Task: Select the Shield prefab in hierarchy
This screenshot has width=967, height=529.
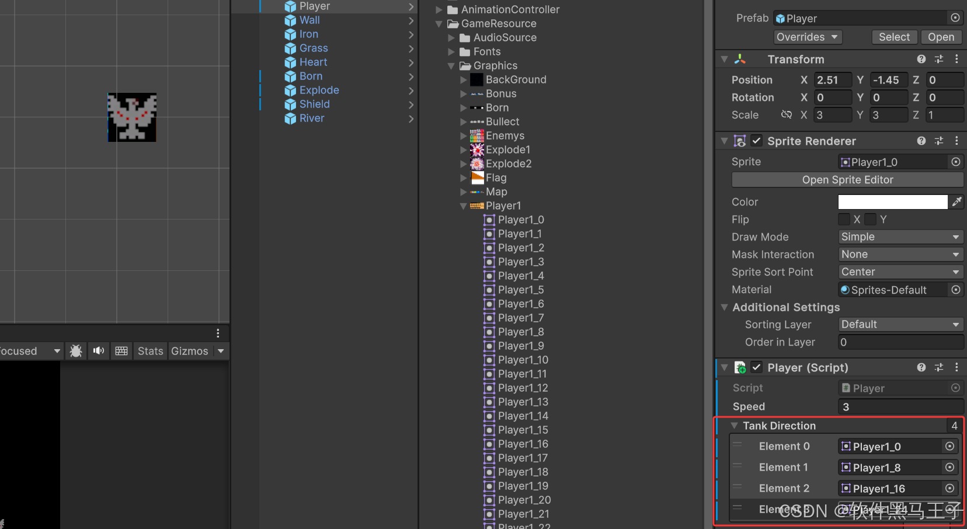Action: coord(314,104)
